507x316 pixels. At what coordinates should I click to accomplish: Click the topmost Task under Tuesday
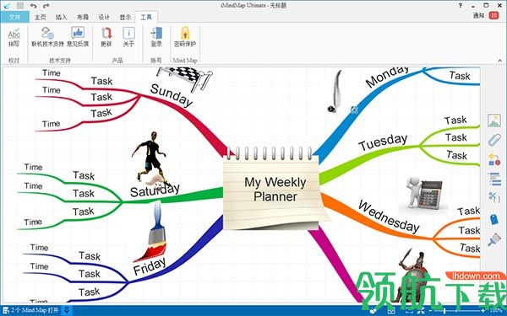point(455,121)
